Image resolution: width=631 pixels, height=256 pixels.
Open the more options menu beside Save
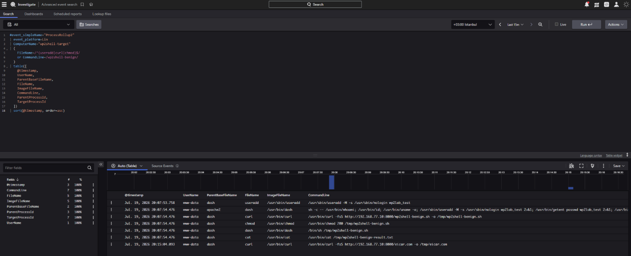tap(603, 166)
